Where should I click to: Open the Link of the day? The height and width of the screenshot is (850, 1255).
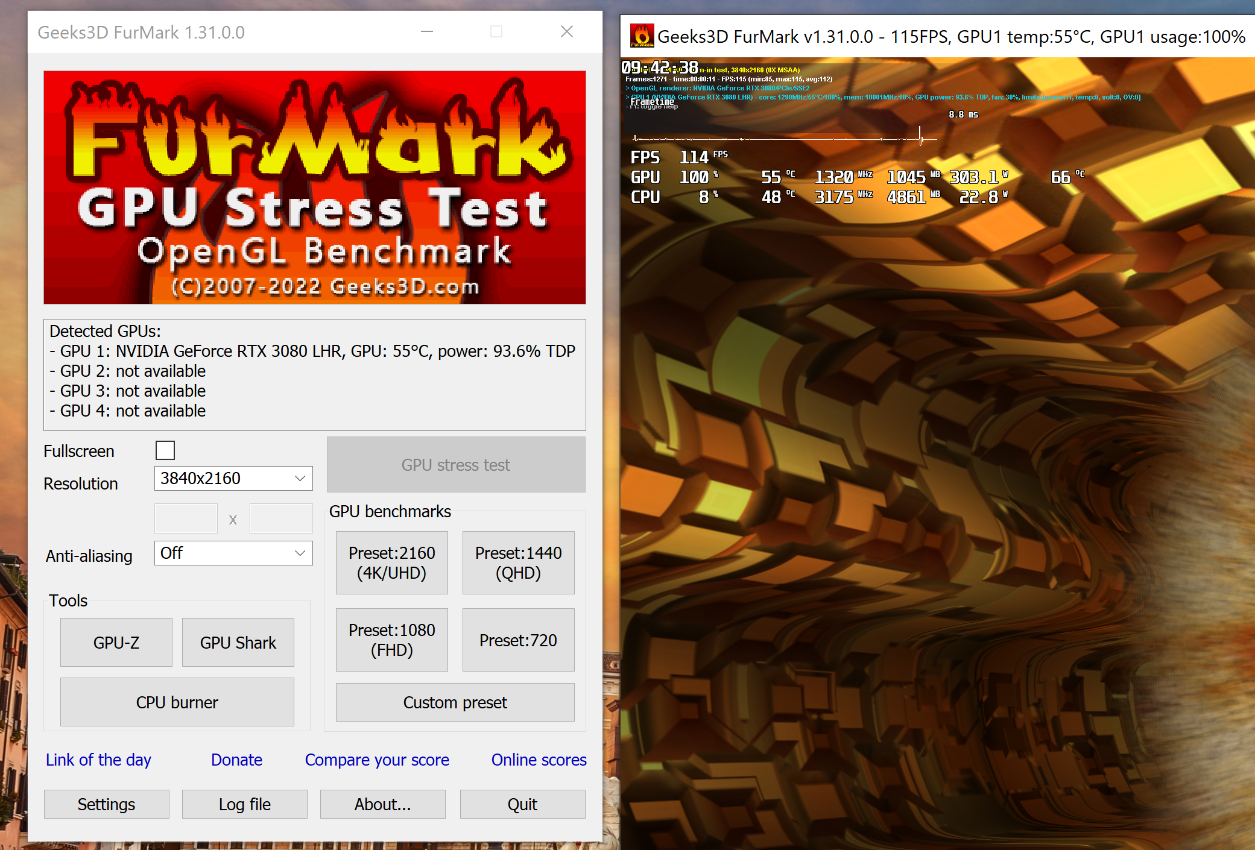point(98,760)
